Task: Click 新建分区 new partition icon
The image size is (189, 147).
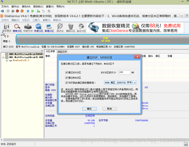Action: click(x=49, y=28)
